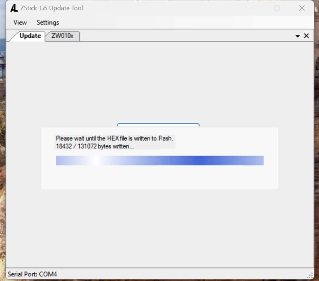Minimize the ZStick_G5 Update Tool window

click(x=252, y=8)
